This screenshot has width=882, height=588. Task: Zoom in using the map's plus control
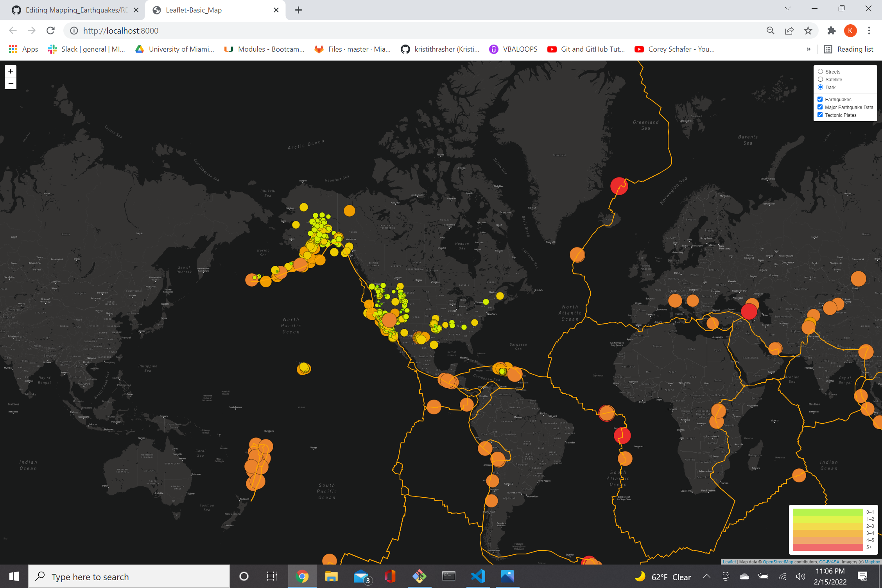click(10, 71)
